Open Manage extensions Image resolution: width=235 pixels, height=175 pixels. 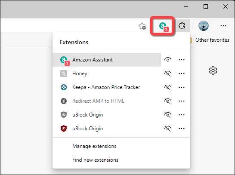(94, 146)
